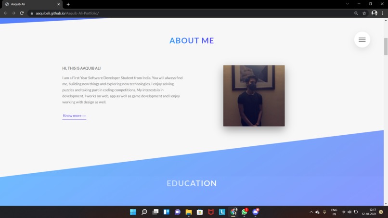Image resolution: width=388 pixels, height=218 pixels.
Task: Open notification center badge
Action: [x=381, y=212]
